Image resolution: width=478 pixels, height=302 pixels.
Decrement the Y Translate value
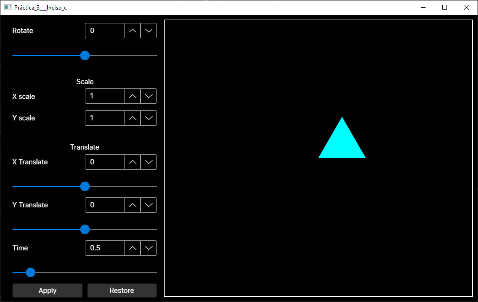coord(148,205)
